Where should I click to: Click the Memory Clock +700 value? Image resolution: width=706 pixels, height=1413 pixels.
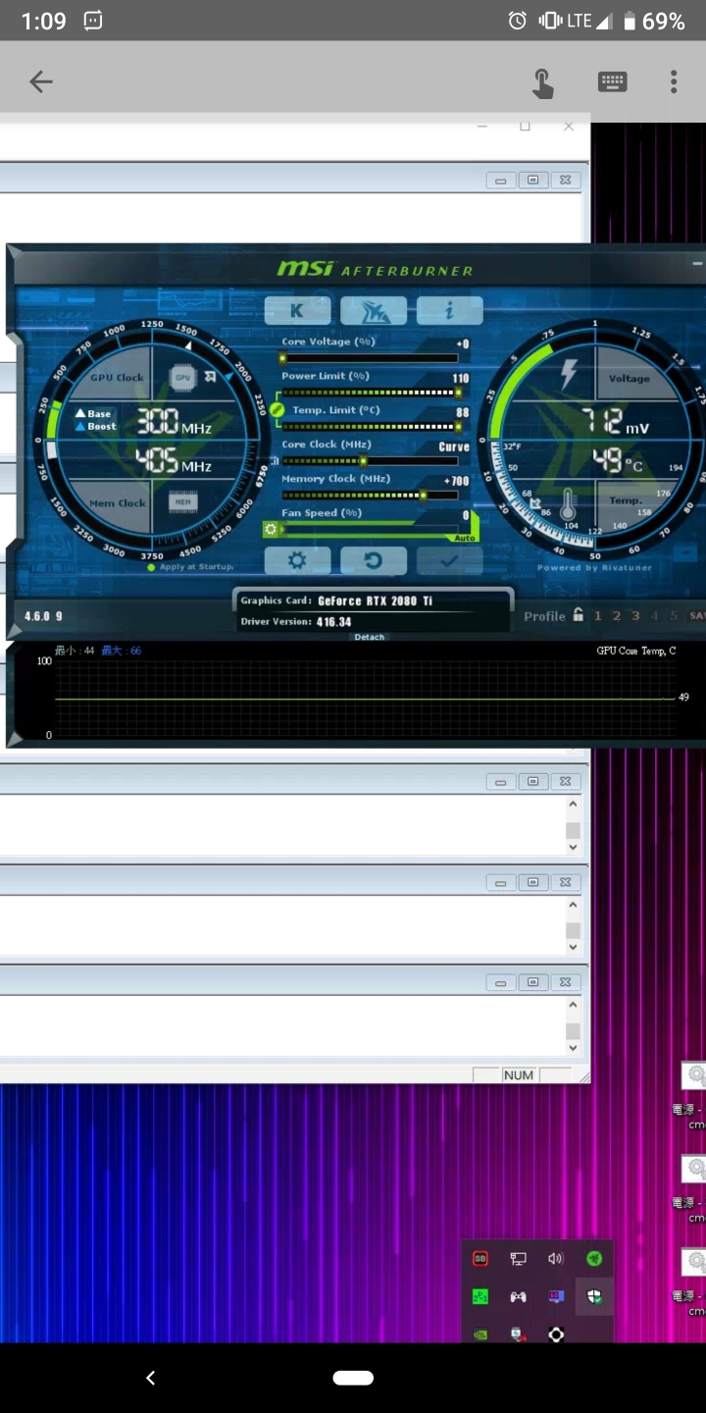click(x=457, y=481)
